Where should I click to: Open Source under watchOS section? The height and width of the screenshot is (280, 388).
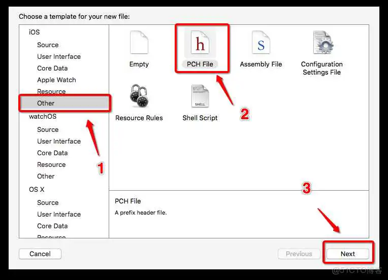48,129
